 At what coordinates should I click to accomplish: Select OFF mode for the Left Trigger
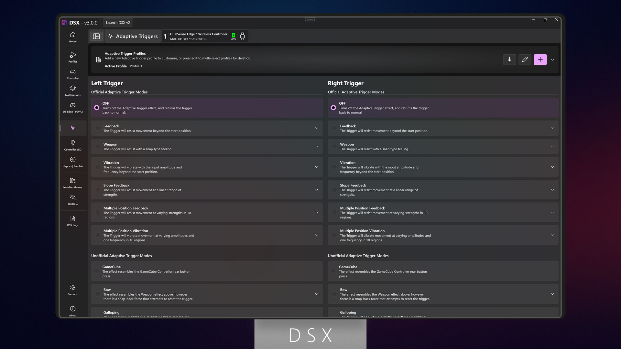tap(97, 108)
